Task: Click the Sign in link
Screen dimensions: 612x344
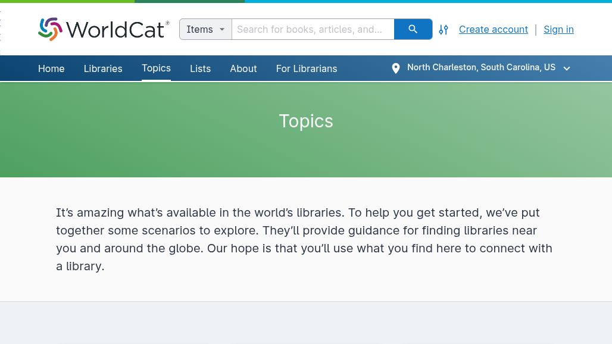Action: pos(558,29)
